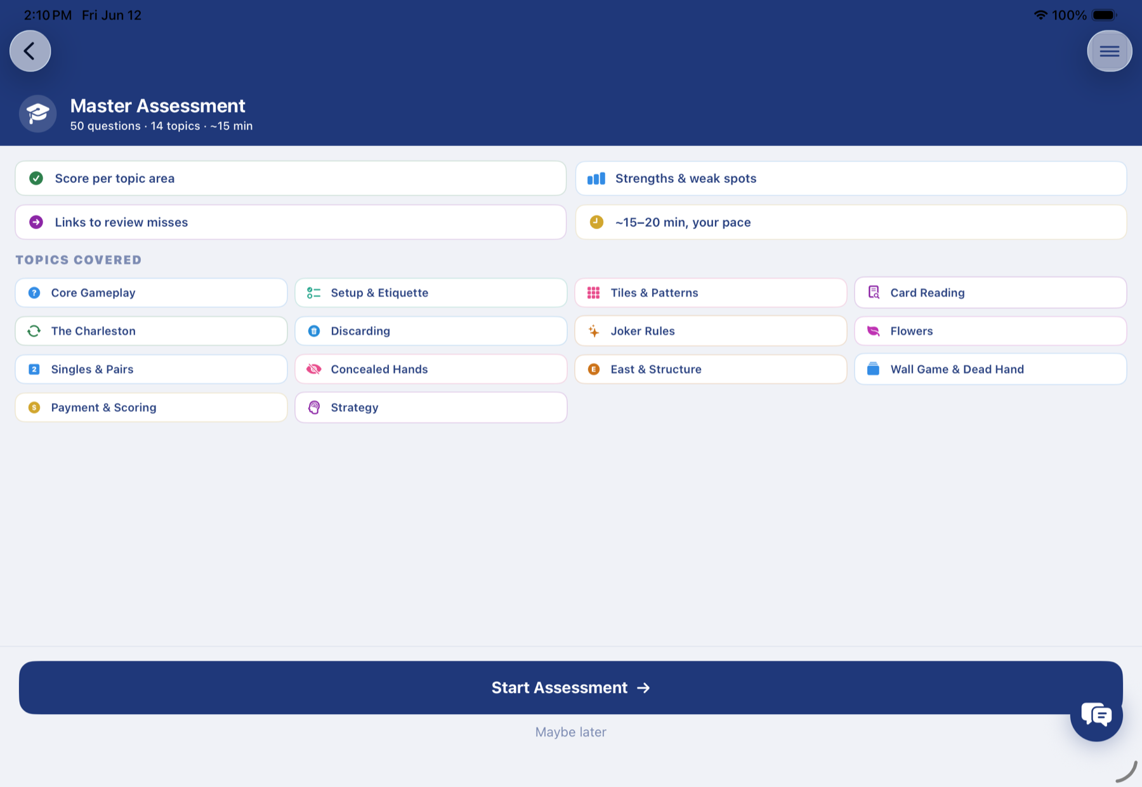Image resolution: width=1142 pixels, height=787 pixels.
Task: Tap the Payment & Scoring topic
Action: [x=151, y=407]
